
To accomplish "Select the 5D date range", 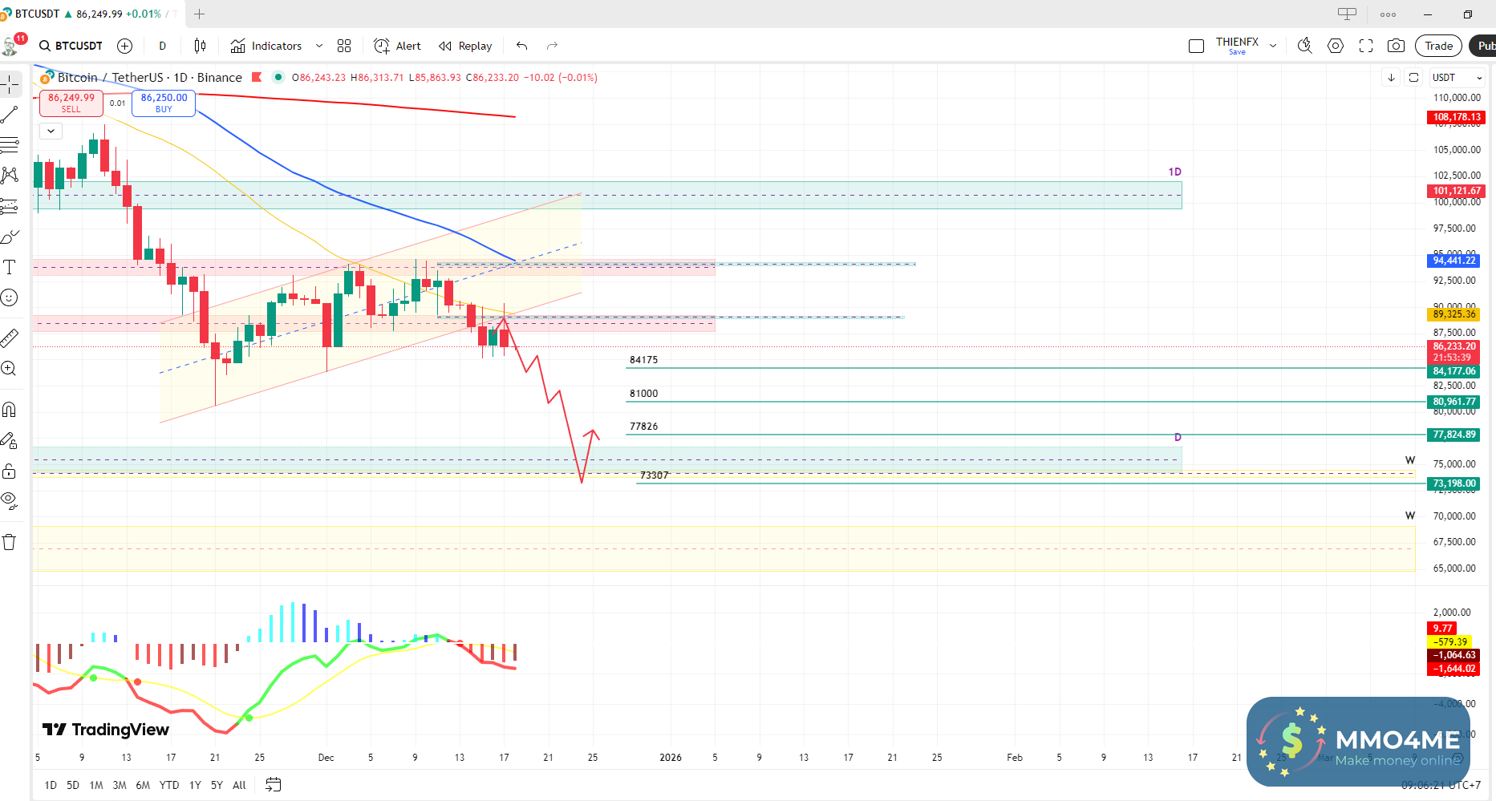I will tap(73, 785).
